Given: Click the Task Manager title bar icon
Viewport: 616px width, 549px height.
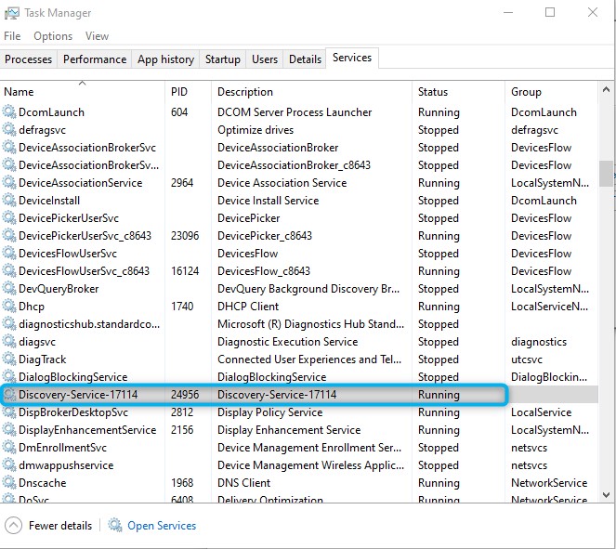Looking at the screenshot, I should click(x=12, y=13).
